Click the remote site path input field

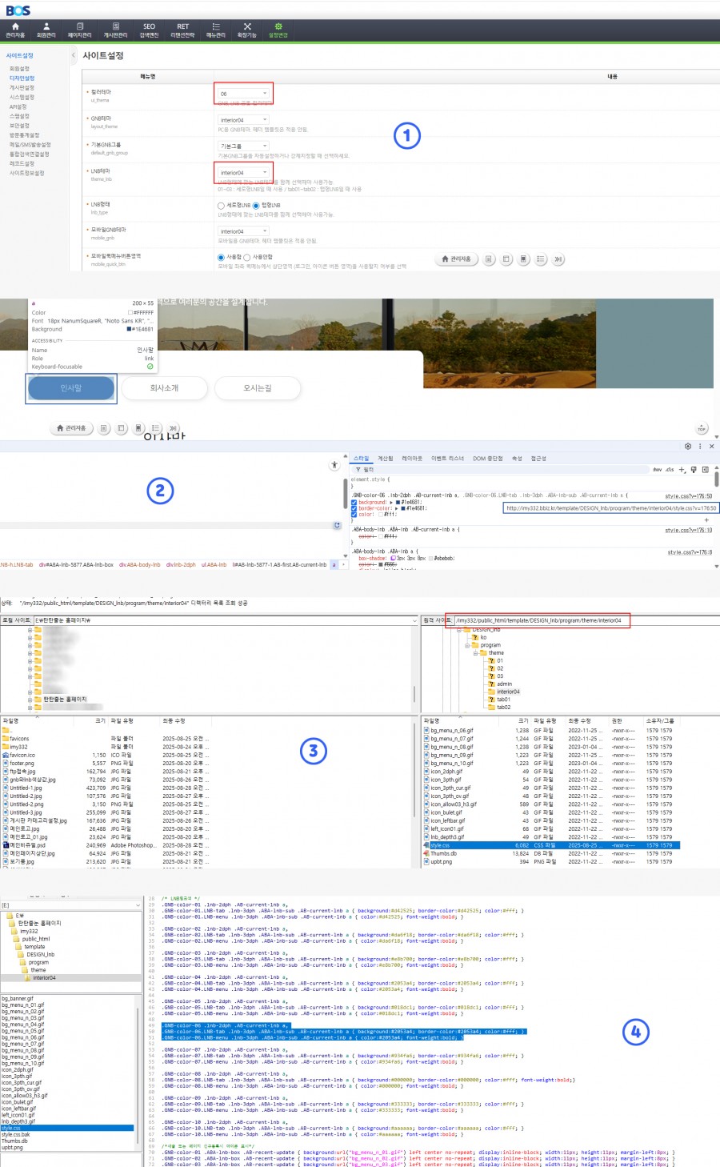[x=542, y=620]
